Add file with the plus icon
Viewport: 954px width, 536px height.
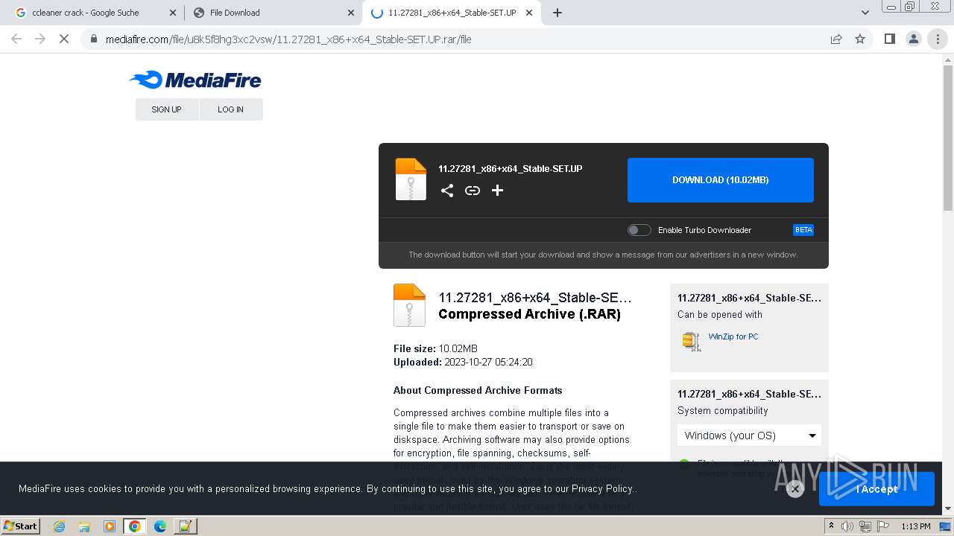tap(498, 191)
